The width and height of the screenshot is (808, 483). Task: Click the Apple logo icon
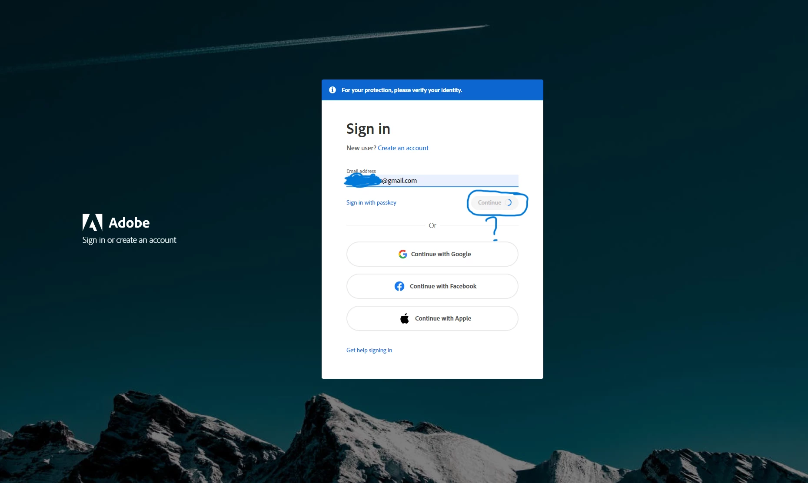click(405, 318)
